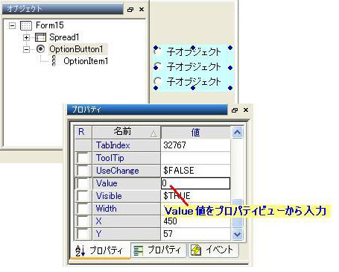Click the categorized list tab icon

pos(139,250)
